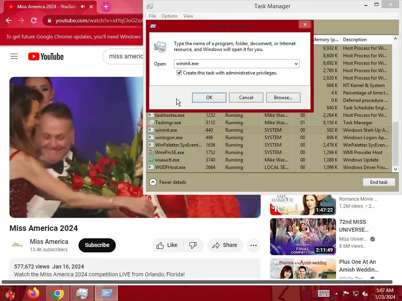The image size is (402, 301).
Task: Click the 72nd MISS UNIVERSE video title
Action: pyautogui.click(x=354, y=226)
